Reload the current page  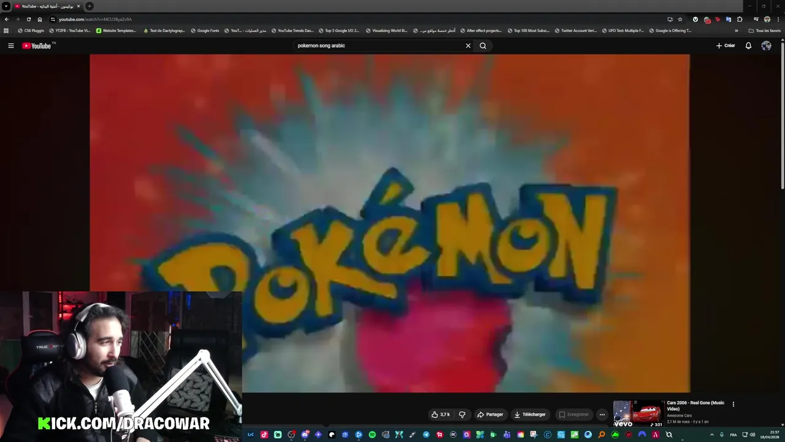28,19
